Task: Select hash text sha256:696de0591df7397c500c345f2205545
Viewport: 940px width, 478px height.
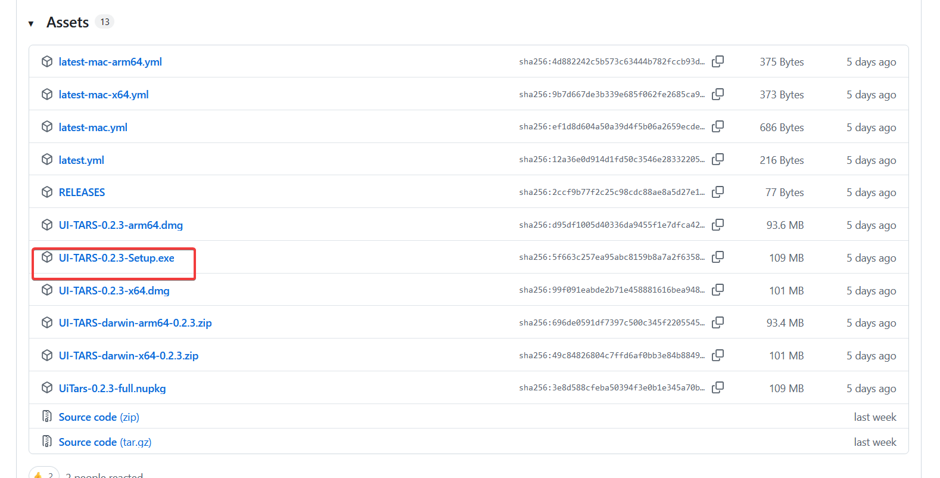Action: (612, 322)
